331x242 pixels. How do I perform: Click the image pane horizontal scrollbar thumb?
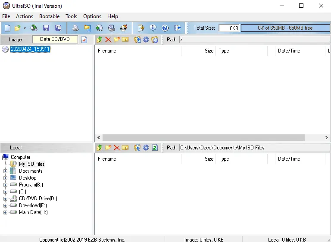tap(203, 137)
